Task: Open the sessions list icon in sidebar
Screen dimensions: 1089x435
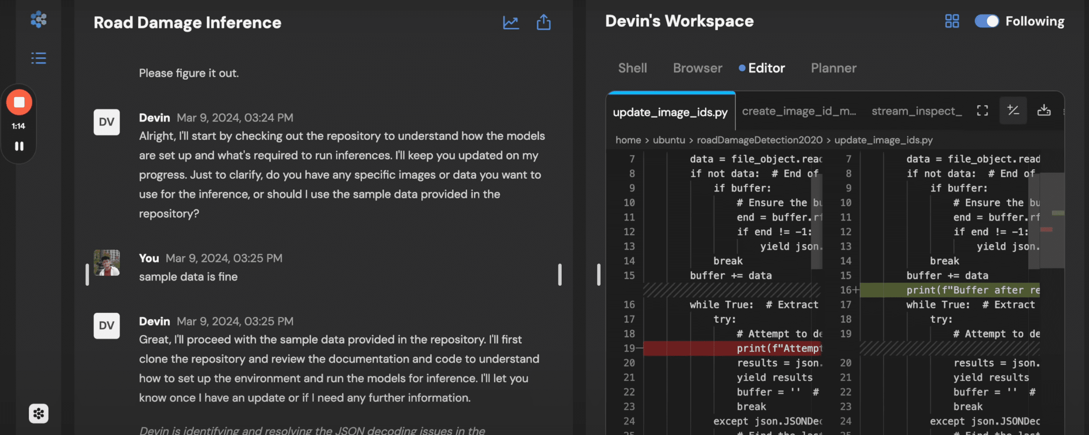Action: click(38, 58)
